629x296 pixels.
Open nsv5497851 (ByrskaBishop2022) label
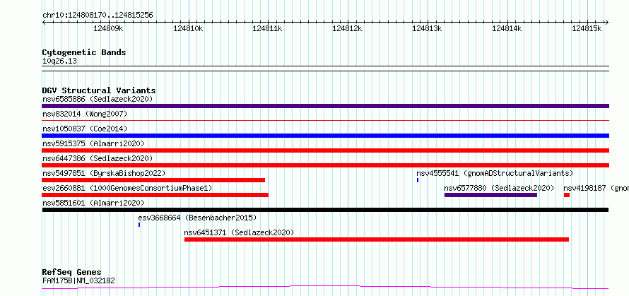click(x=104, y=173)
